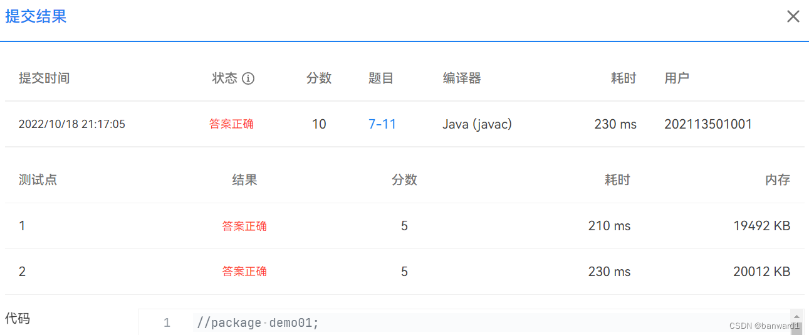Select the 提交时间 column header
This screenshot has height=335, width=809.
pos(44,78)
